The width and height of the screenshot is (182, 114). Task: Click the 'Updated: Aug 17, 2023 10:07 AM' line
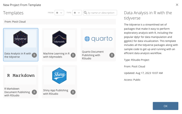143,73
